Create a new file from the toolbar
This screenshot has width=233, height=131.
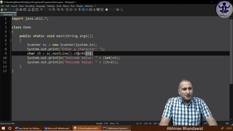[2, 10]
